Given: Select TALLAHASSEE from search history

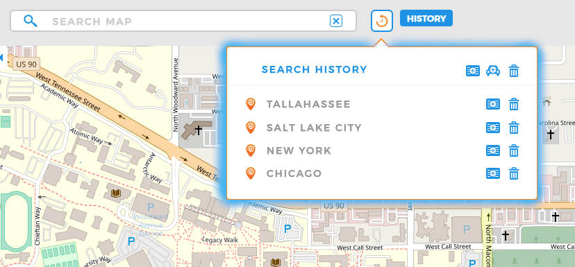Looking at the screenshot, I should 308,105.
